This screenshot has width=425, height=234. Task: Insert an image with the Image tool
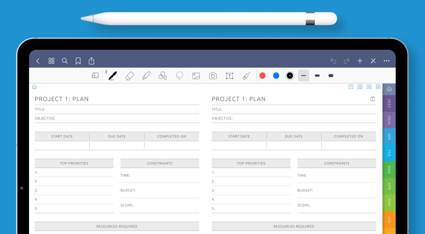[x=196, y=76]
